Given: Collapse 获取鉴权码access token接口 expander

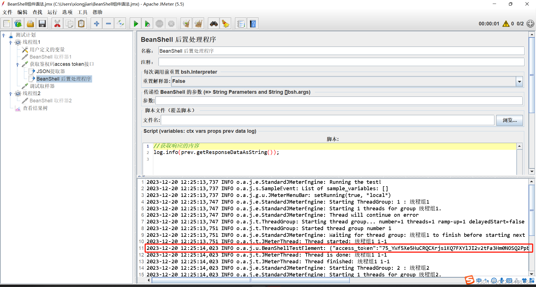Looking at the screenshot, I should pos(18,64).
